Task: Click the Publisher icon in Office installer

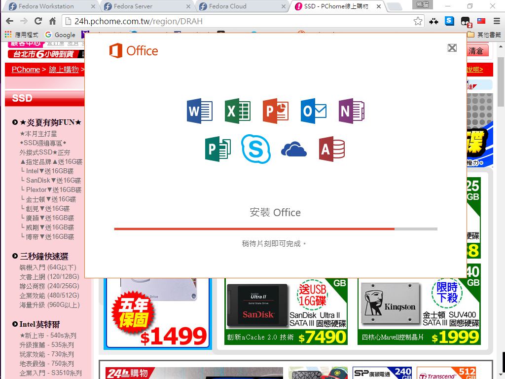Action: 217,149
